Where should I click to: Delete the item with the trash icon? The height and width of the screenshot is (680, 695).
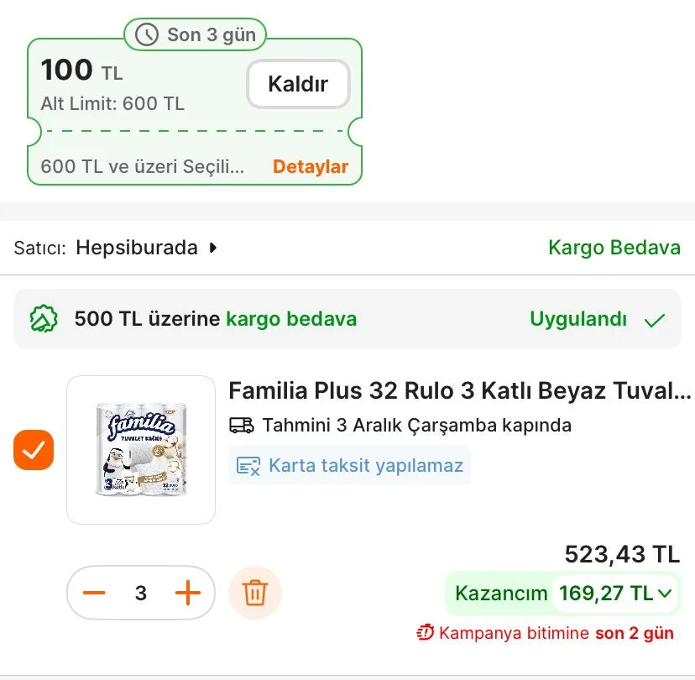pos(255,593)
